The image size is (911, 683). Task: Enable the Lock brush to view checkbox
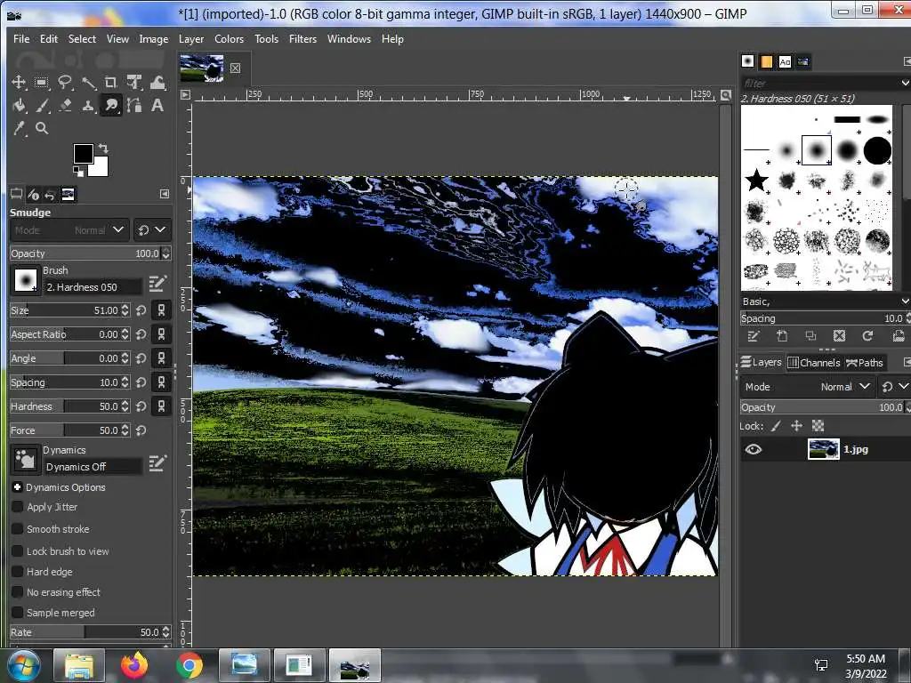[x=18, y=551]
